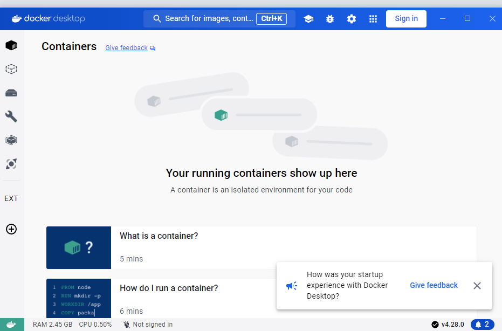Image resolution: width=502 pixels, height=331 pixels.
Task: Click Give feedback in startup popup
Action: pos(434,285)
